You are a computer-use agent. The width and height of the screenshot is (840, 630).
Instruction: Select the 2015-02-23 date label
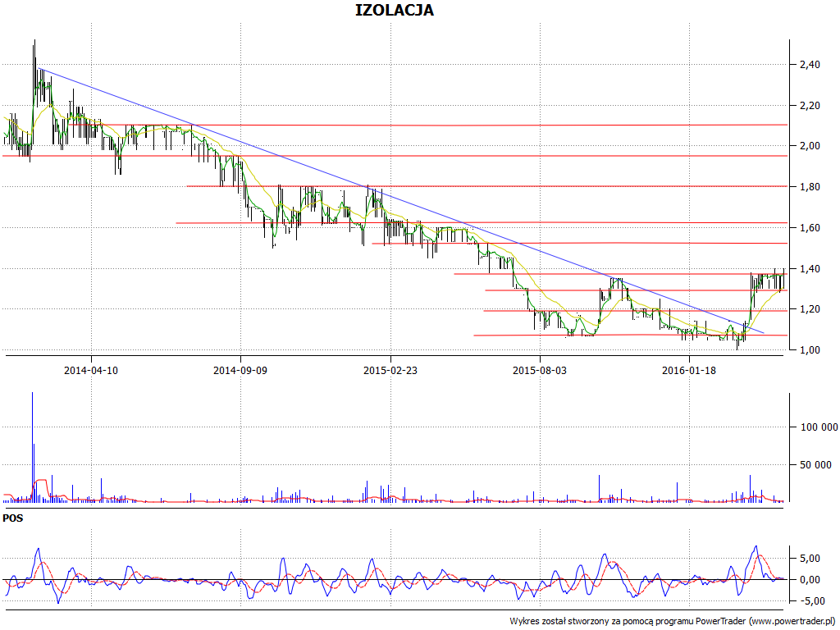(390, 370)
